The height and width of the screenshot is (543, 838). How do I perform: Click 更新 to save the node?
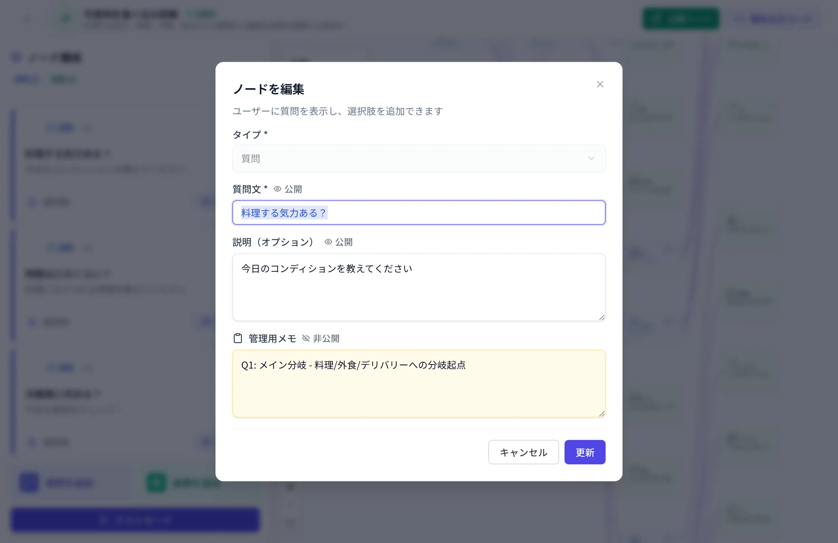[x=585, y=452]
